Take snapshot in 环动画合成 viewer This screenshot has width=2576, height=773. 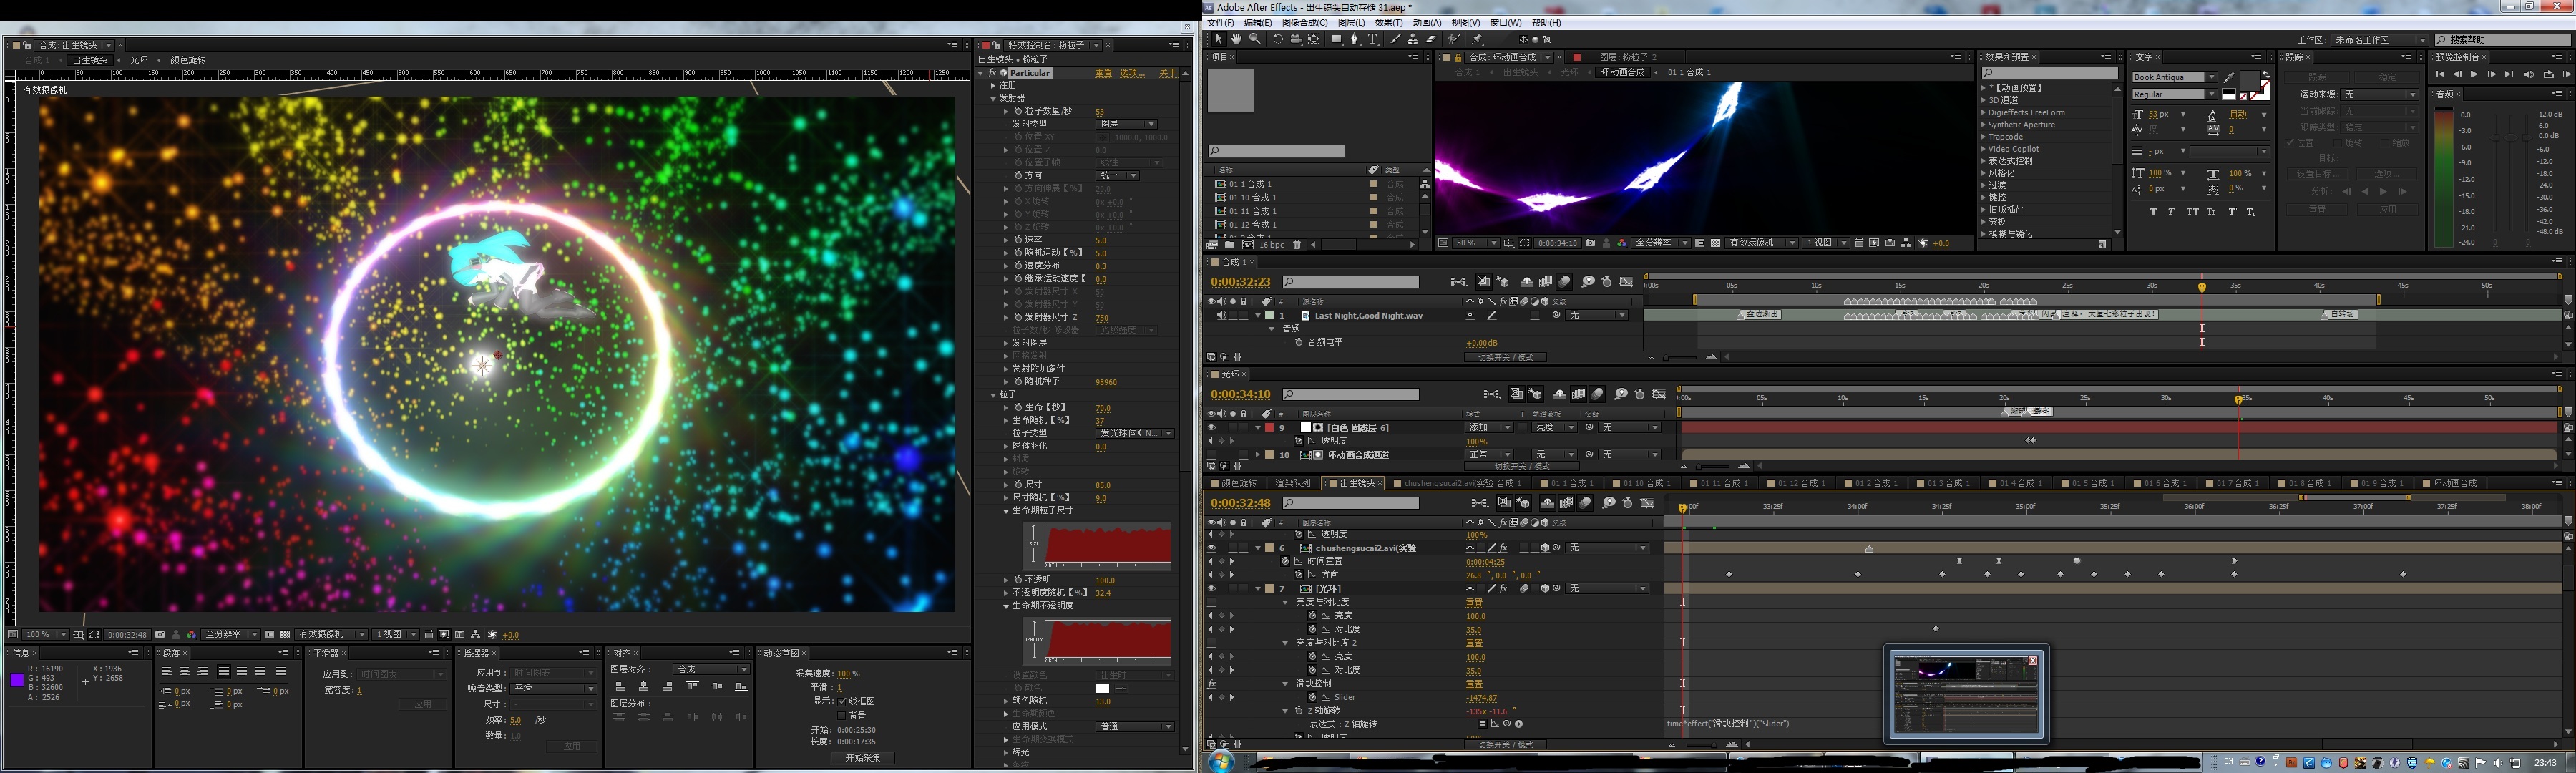(1590, 243)
